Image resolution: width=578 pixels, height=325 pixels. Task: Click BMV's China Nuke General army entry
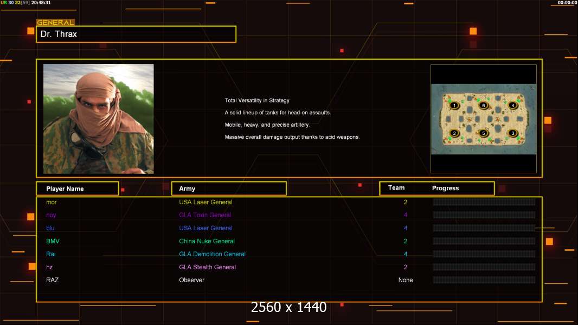click(207, 241)
